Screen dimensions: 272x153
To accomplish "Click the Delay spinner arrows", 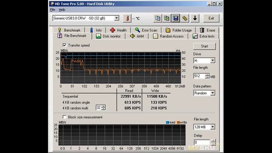I will (x=213, y=142).
